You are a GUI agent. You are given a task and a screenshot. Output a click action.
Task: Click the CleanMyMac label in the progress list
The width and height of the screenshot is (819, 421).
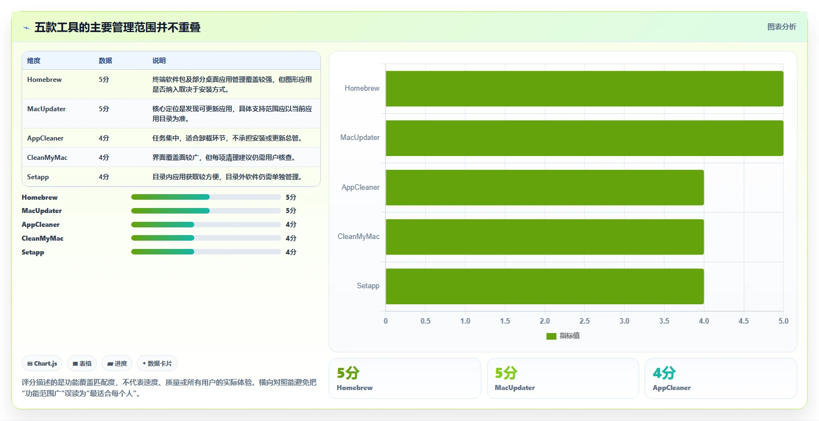point(43,238)
